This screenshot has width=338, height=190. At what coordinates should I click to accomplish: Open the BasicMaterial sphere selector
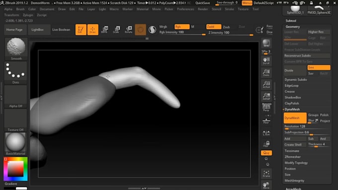pos(16,144)
